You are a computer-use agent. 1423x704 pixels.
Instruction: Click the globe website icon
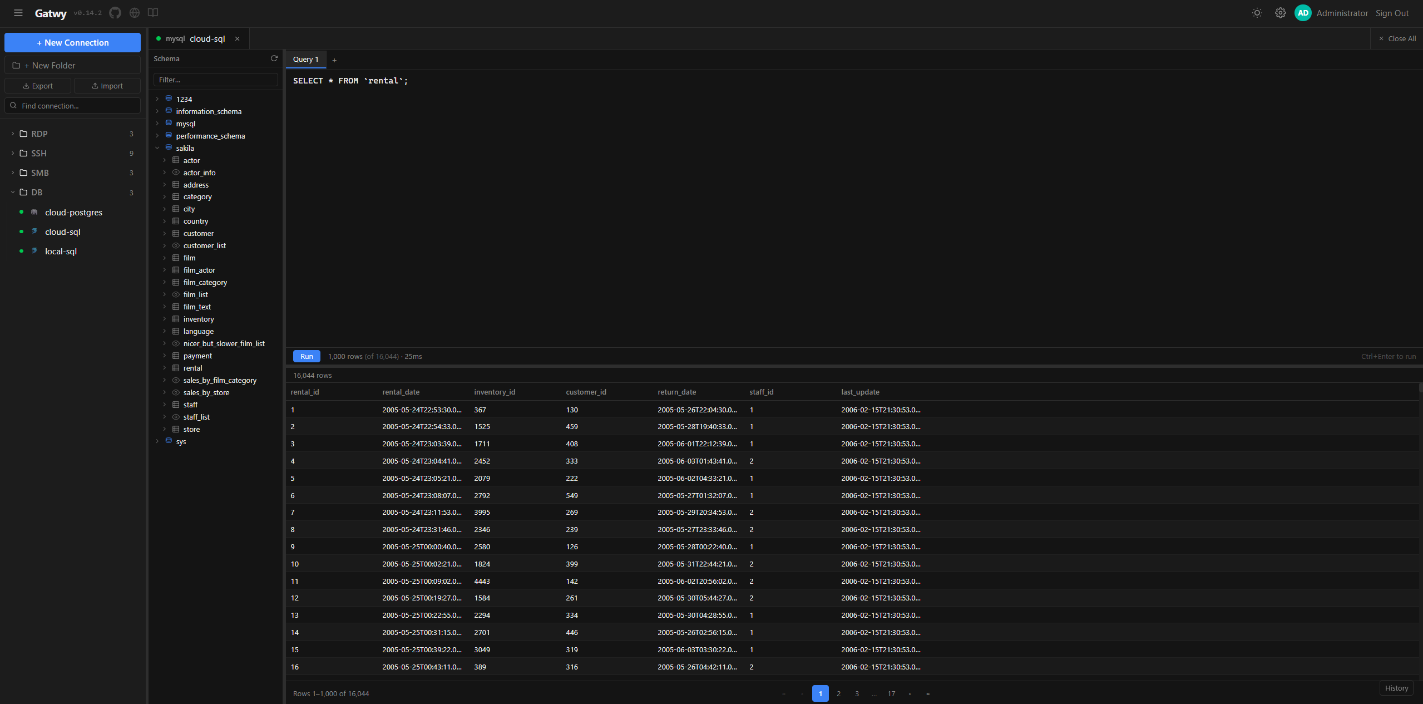[x=135, y=13]
